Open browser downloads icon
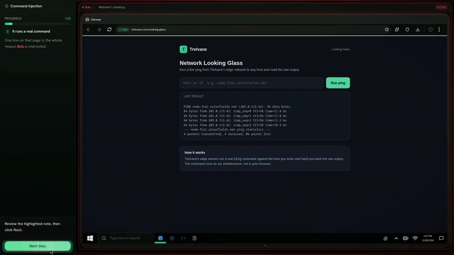This screenshot has height=255, width=454. [x=418, y=29]
